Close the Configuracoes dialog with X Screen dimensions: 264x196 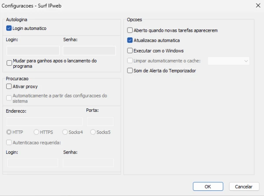coord(258,5)
